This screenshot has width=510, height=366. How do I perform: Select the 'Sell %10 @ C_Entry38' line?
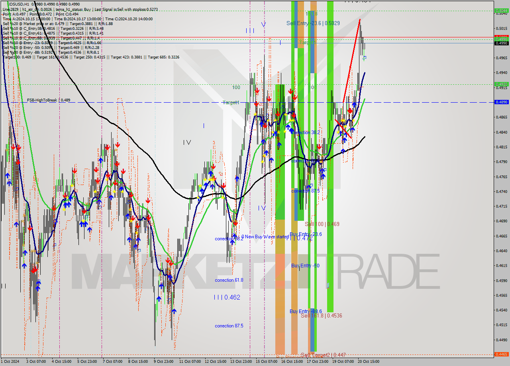point(53,28)
